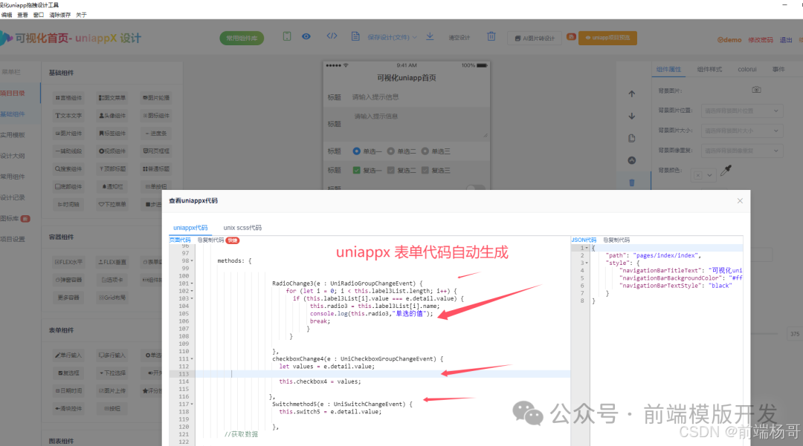803x446 pixels.
Task: Open 设计大纲 in the left sidebar
Action: tap(13, 156)
